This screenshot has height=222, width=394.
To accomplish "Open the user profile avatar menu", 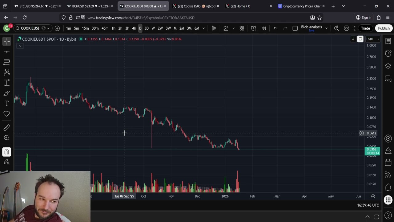I will tap(6, 28).
